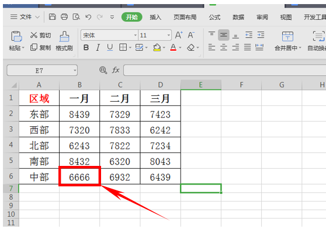The width and height of the screenshot is (326, 229).
Task: Click into the formula bar
Action: click(x=224, y=70)
